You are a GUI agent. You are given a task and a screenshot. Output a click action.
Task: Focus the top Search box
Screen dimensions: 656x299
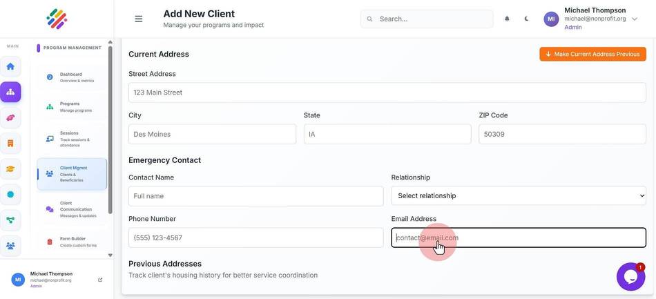[427, 19]
